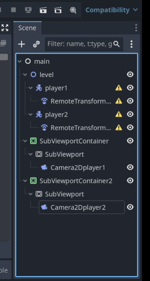Click the Run Specific Scene icon

58,10
